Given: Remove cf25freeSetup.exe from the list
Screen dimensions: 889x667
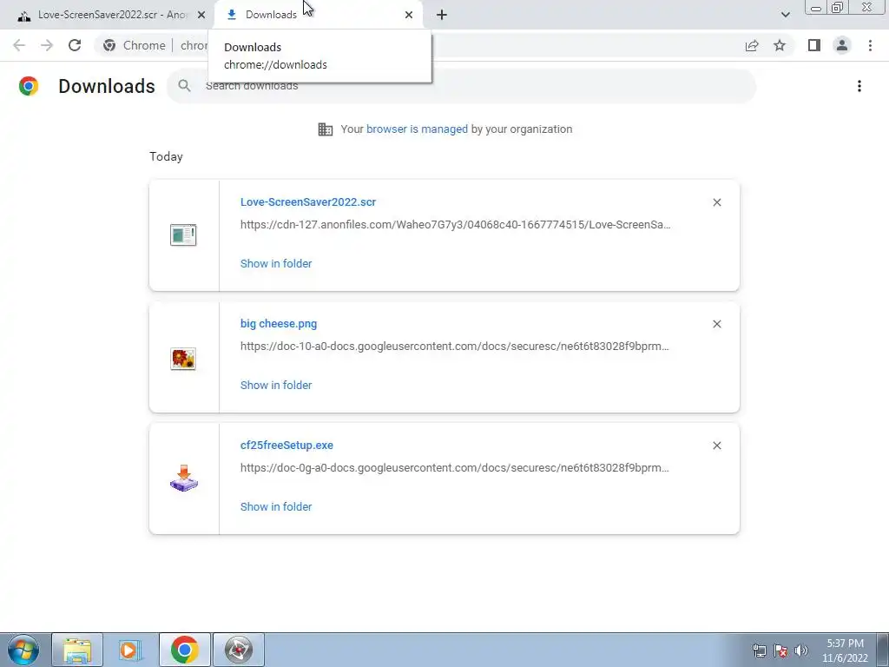Looking at the screenshot, I should click(717, 446).
